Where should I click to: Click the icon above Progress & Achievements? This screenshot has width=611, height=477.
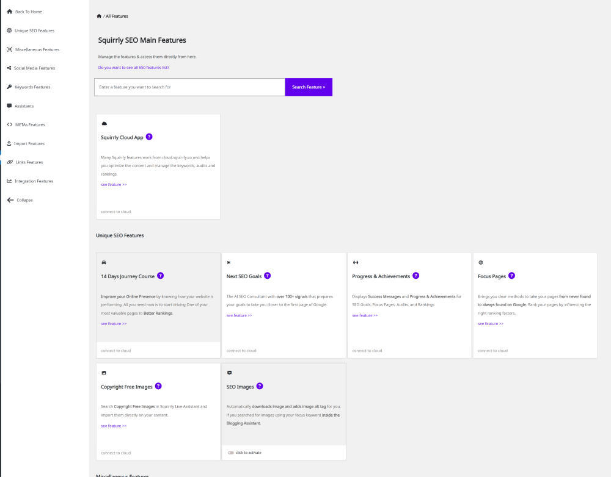coord(356,263)
